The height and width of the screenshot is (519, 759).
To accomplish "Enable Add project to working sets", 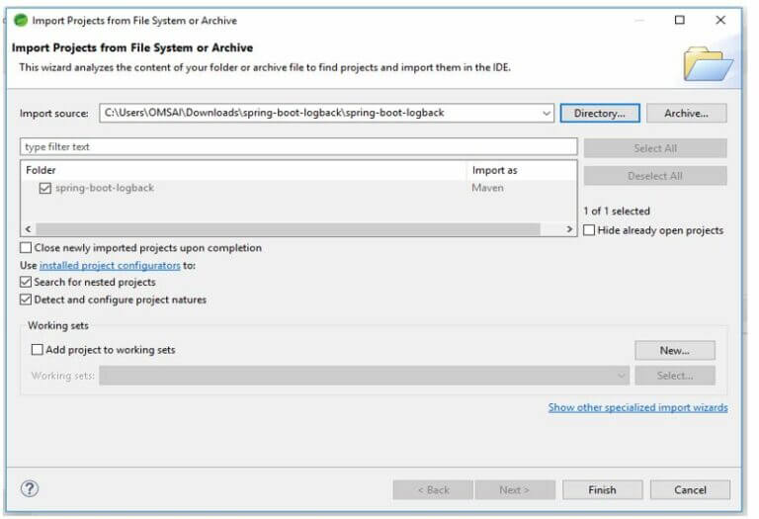I will tap(38, 350).
